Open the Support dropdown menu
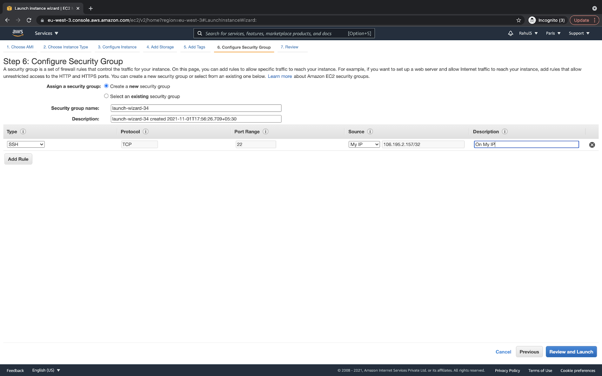The height and width of the screenshot is (376, 602). [x=579, y=33]
